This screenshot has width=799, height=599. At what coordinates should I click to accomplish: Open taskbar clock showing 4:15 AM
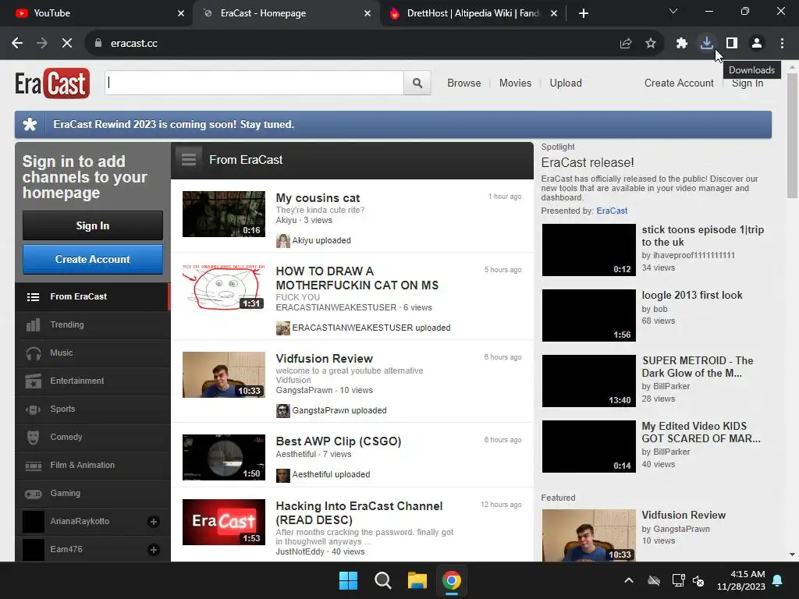click(x=741, y=580)
